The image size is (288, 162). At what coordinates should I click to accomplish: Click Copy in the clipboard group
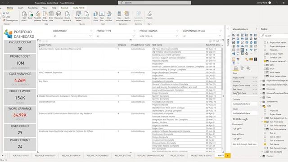[x=6, y=17]
